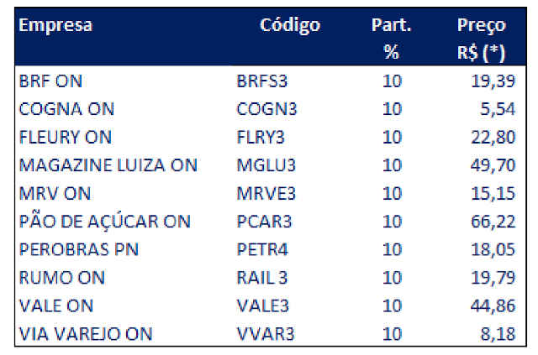This screenshot has width=538, height=355.
Task: Select the Preço R$ (*) header
Action: (x=482, y=39)
